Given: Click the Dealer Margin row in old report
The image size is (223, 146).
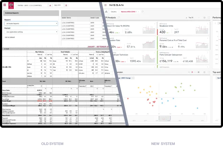Looking at the screenshot, I should tap(61, 101).
